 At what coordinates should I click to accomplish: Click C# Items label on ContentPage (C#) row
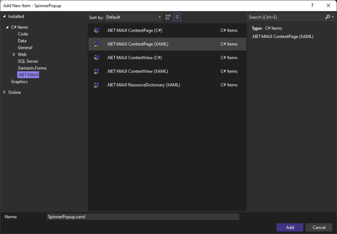[x=229, y=30]
